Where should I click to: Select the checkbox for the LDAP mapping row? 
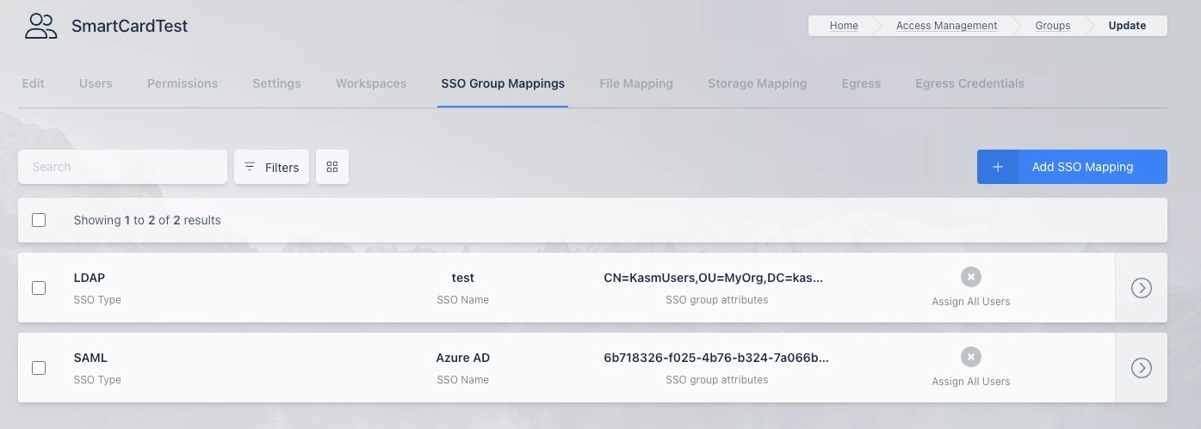[39, 288]
